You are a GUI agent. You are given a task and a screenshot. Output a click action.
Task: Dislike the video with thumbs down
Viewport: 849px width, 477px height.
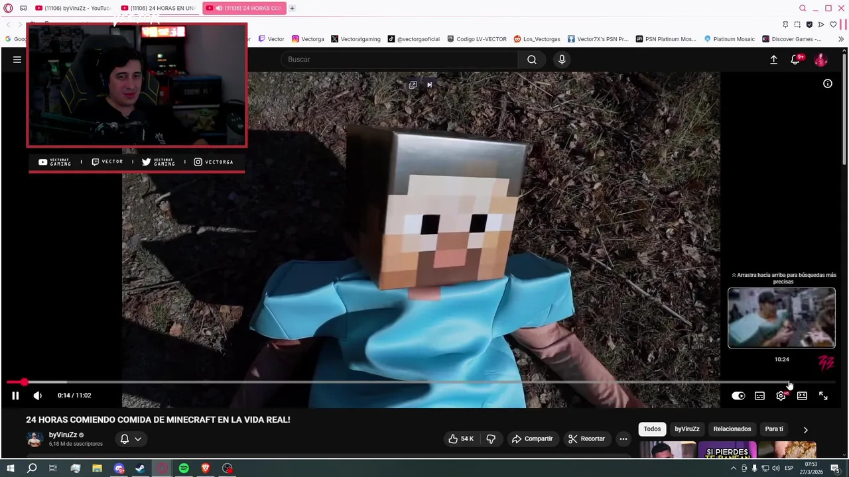coord(491,439)
